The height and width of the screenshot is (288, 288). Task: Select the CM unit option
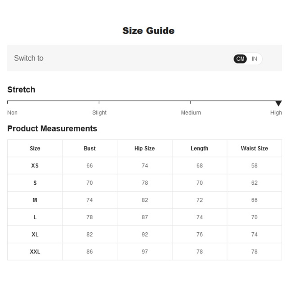click(240, 59)
